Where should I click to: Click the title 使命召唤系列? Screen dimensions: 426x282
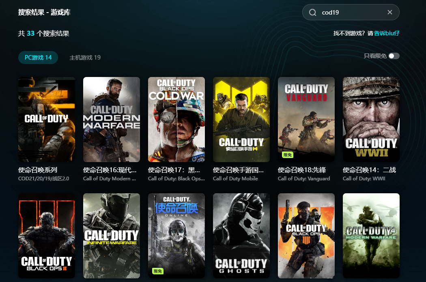click(x=38, y=170)
